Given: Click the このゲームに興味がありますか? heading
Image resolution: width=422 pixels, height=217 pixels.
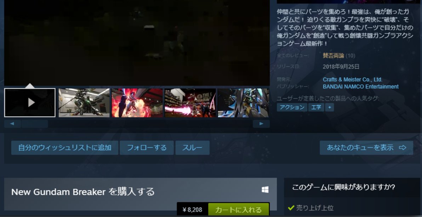Looking at the screenshot, I should click(x=343, y=187).
